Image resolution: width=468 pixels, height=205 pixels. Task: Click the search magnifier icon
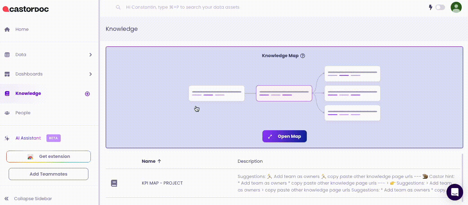(x=118, y=7)
